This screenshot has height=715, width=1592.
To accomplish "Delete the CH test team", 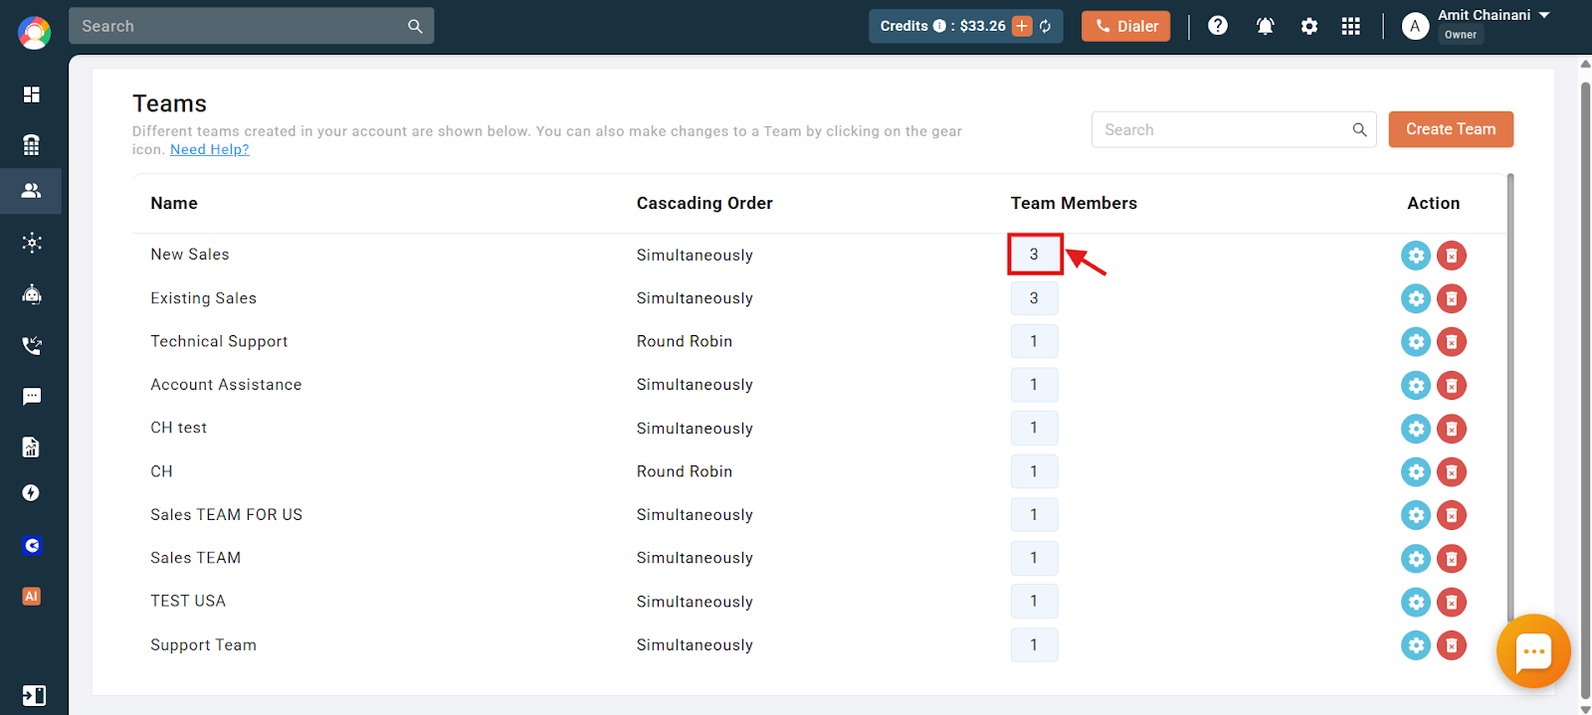I will pos(1452,429).
